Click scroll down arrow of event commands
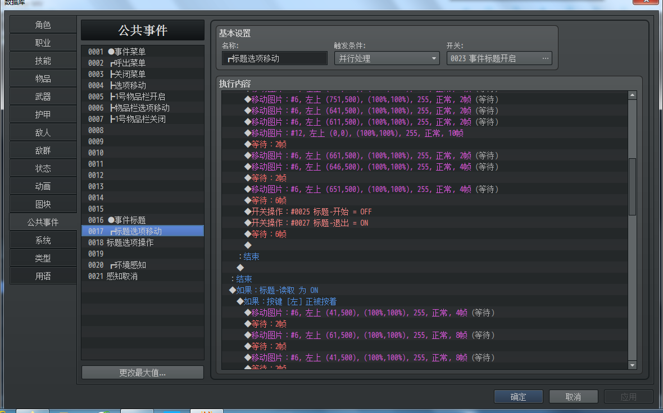Image resolution: width=663 pixels, height=413 pixels. tap(632, 365)
